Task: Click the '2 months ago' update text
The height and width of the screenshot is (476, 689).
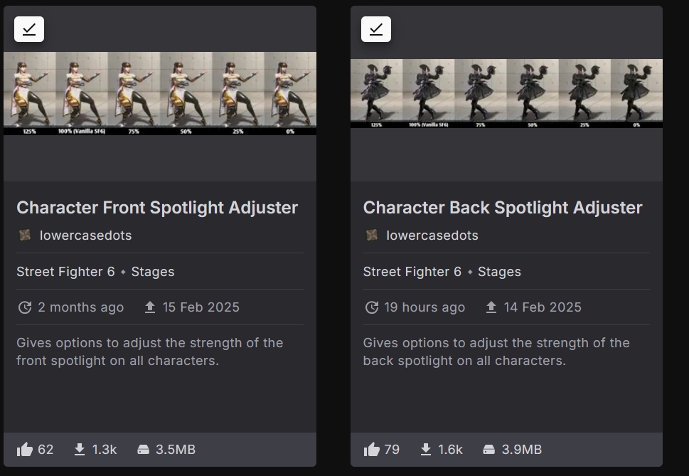Action: coord(81,307)
